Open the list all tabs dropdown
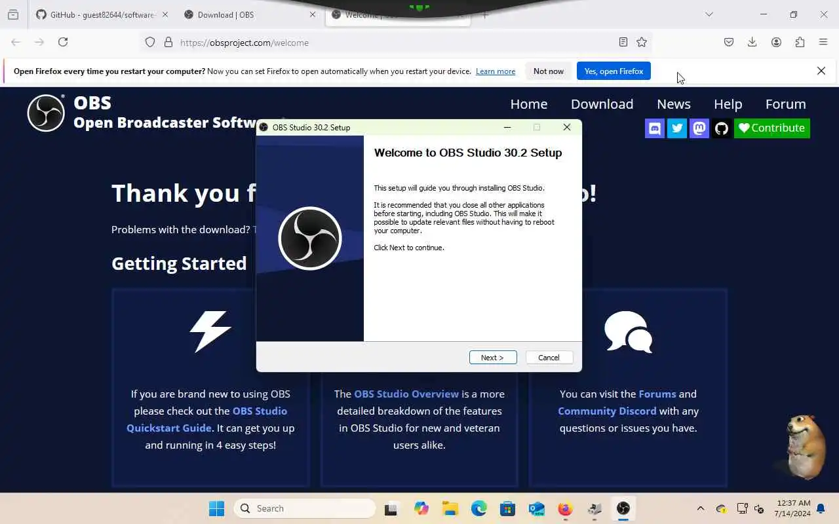839x524 pixels. [709, 14]
